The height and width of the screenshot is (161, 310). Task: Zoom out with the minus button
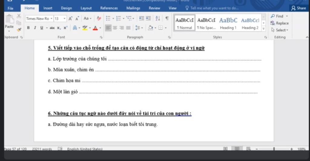(x=257, y=149)
